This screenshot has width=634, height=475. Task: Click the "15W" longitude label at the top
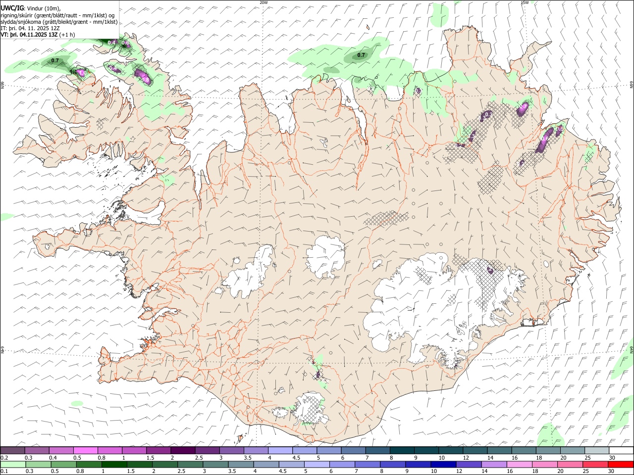point(525,2)
